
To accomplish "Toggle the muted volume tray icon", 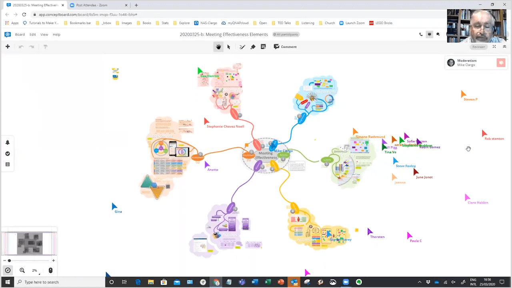I will (454, 282).
